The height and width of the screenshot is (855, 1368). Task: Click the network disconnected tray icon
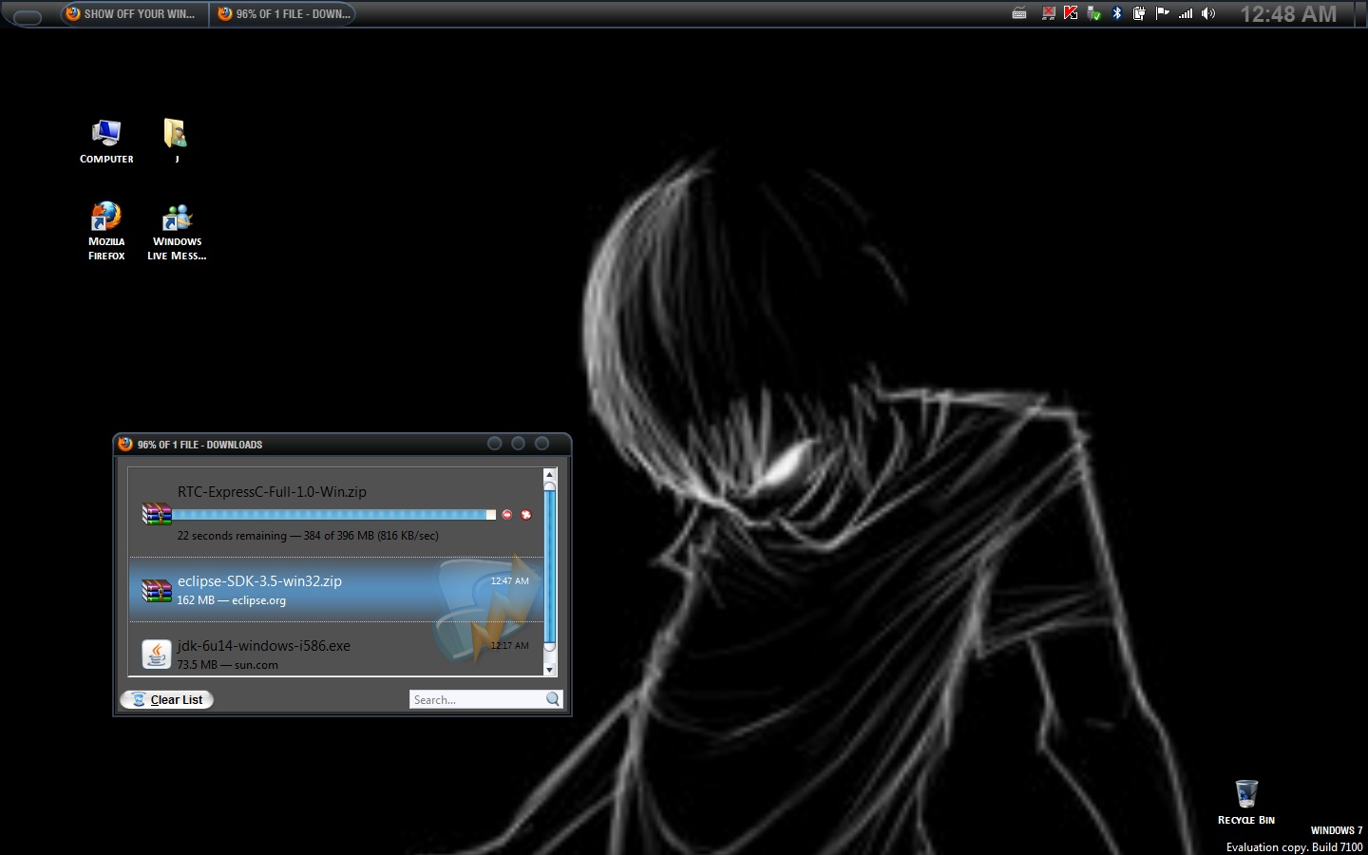point(1048,13)
